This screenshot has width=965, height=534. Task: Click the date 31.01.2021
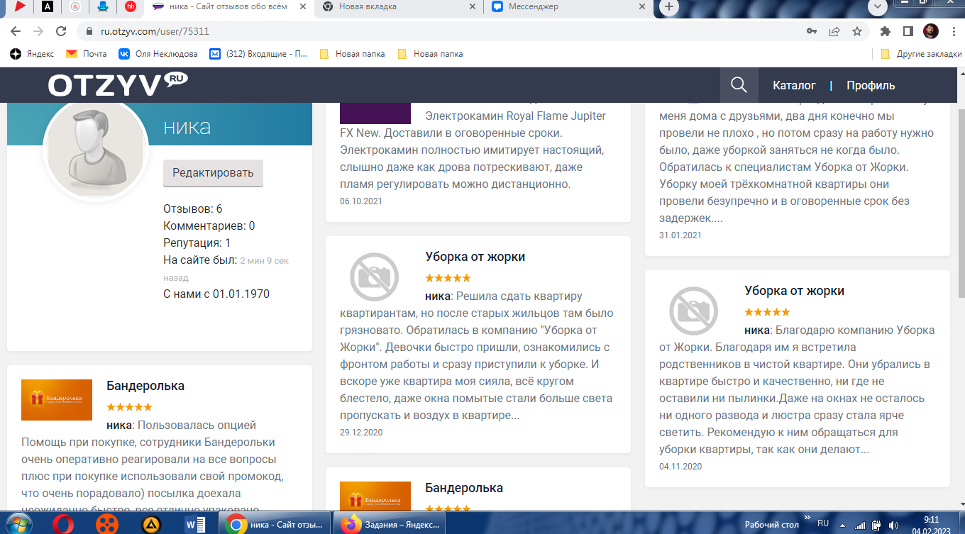680,235
